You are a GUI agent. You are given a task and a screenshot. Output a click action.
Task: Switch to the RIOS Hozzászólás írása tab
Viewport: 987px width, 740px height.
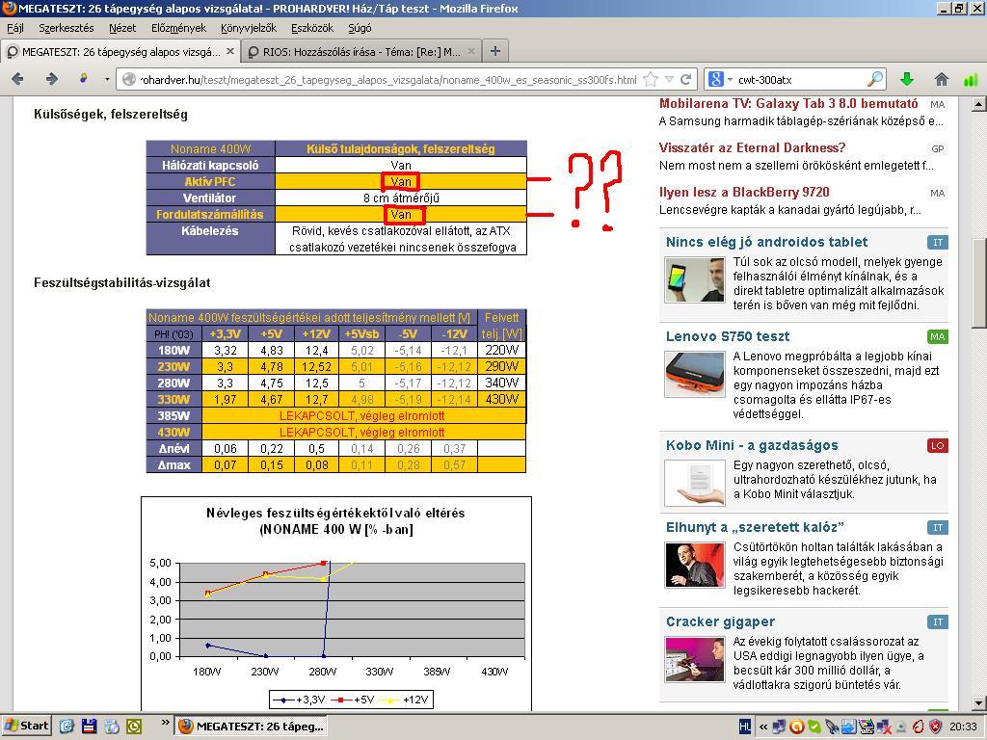point(361,52)
